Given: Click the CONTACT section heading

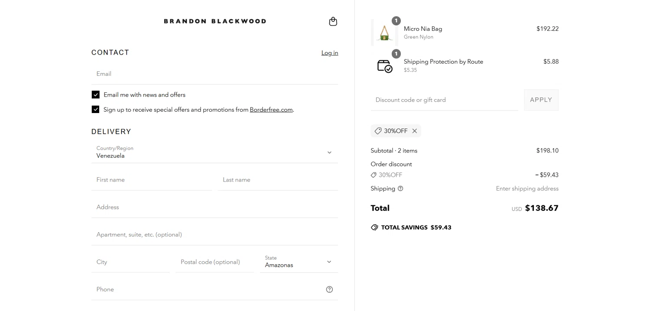Looking at the screenshot, I should (x=110, y=52).
